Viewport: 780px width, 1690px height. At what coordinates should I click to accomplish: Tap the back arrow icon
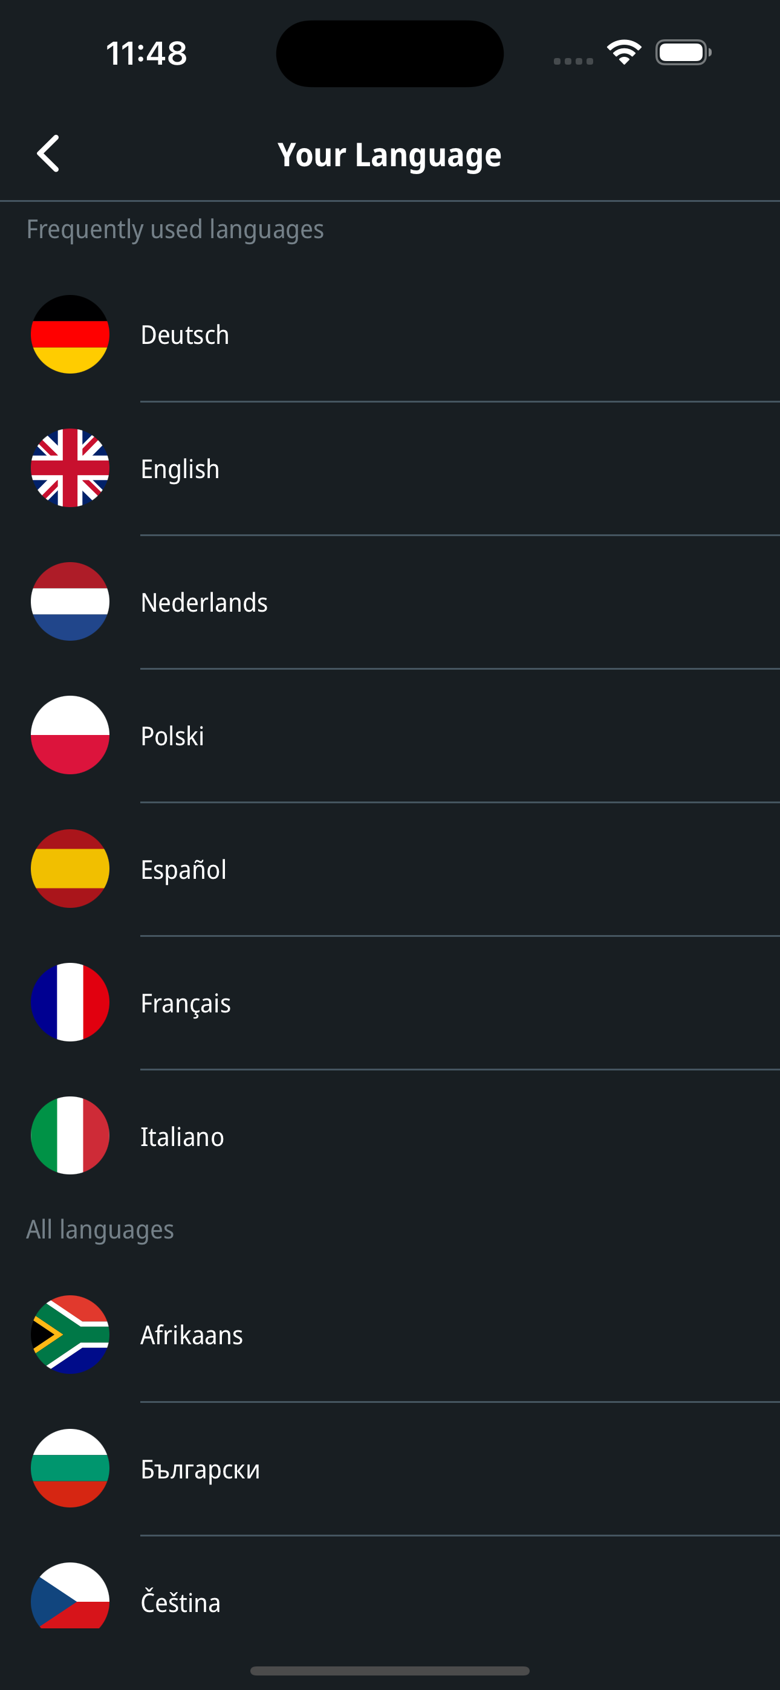point(48,154)
